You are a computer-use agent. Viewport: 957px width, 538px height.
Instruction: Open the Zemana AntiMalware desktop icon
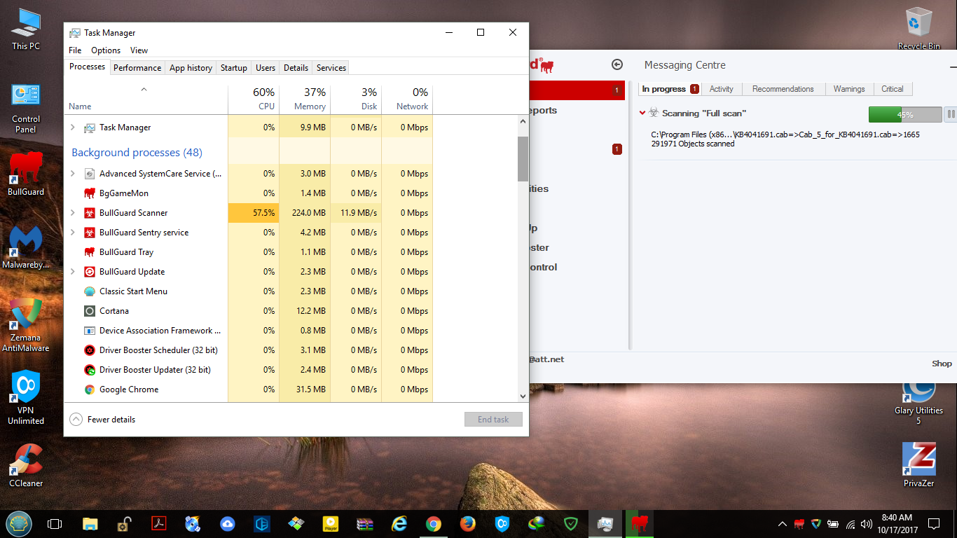pos(26,325)
